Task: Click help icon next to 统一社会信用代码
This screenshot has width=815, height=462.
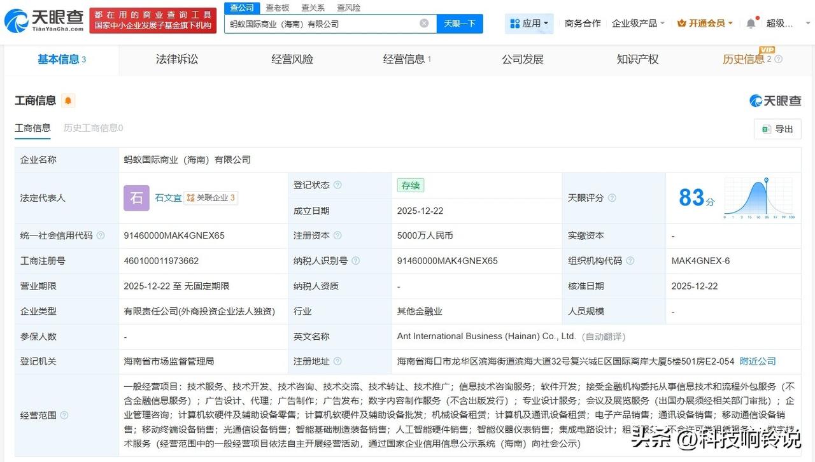Action: [x=101, y=236]
